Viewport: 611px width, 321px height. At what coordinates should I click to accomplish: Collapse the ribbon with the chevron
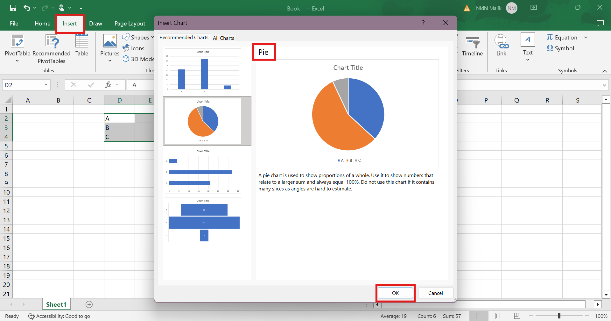pyautogui.click(x=605, y=71)
